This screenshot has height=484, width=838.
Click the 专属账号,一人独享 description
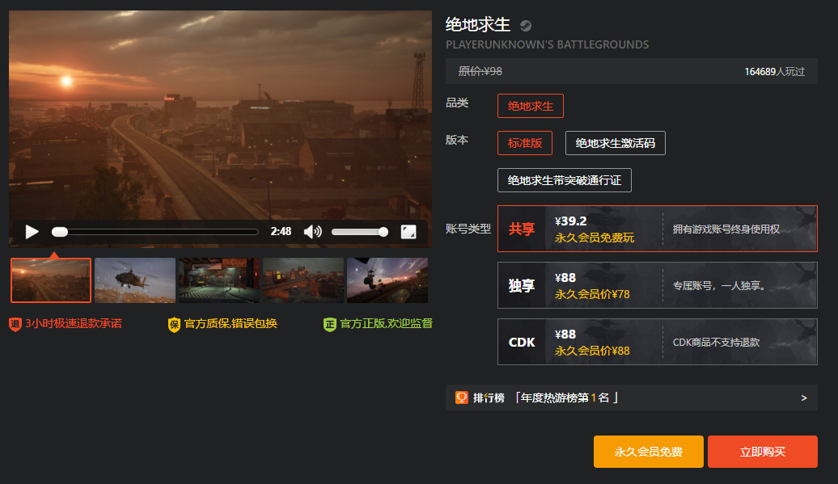point(719,285)
